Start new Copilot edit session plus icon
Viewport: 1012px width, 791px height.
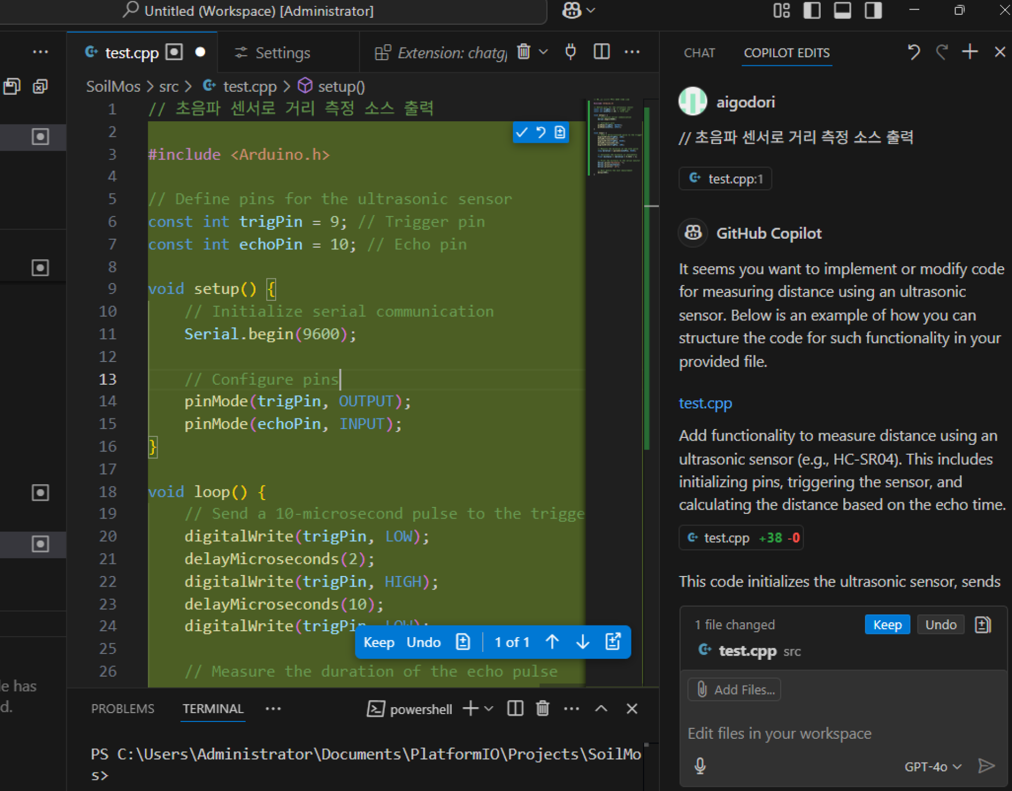(970, 52)
